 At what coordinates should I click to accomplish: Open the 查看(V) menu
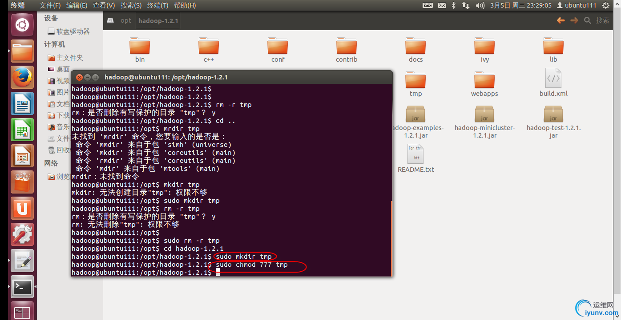click(104, 5)
